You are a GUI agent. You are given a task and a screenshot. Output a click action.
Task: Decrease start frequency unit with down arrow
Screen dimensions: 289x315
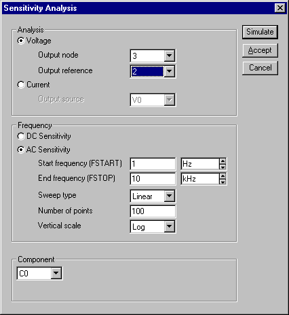[x=223, y=167]
